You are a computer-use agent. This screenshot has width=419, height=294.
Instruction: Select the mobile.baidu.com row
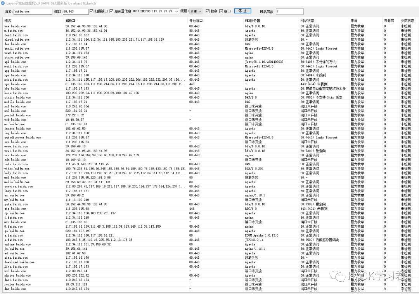click(209, 102)
